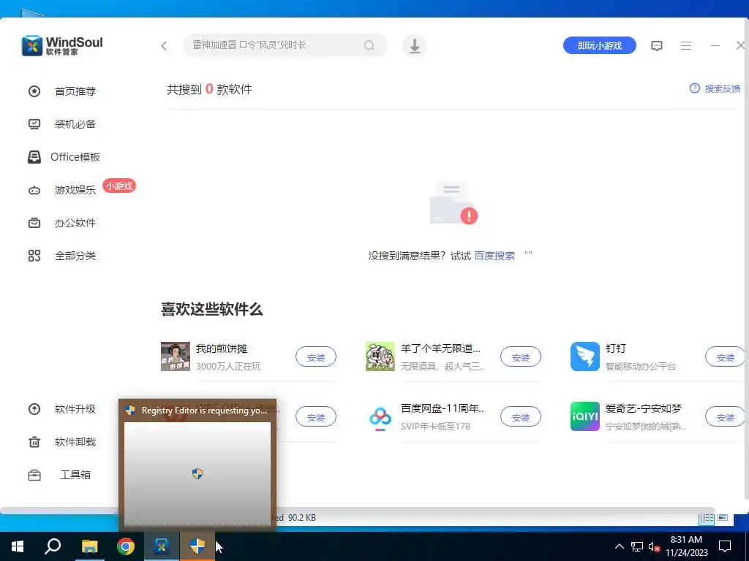Click the red 小游戏 badge
This screenshot has width=749, height=561.
[119, 186]
